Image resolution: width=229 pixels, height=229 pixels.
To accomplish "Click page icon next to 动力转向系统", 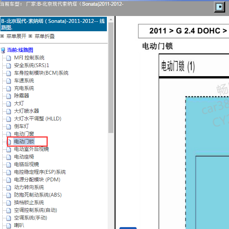I will point(9,187).
